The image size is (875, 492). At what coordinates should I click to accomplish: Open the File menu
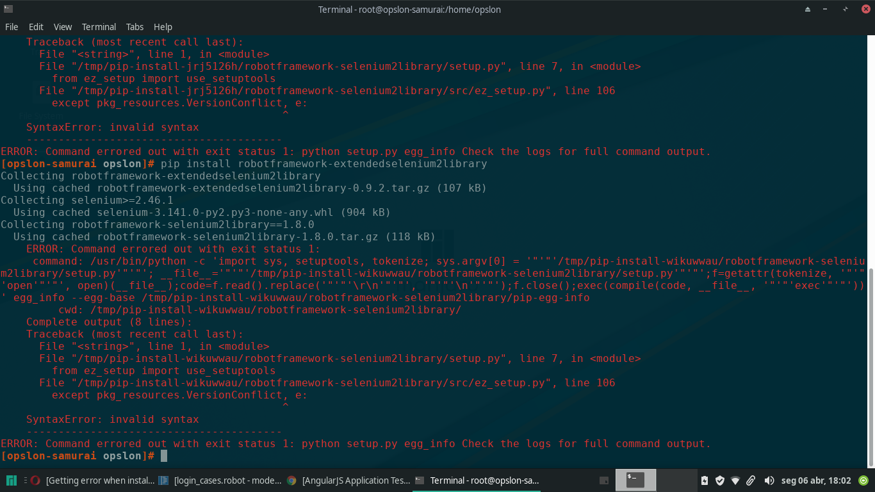12,27
